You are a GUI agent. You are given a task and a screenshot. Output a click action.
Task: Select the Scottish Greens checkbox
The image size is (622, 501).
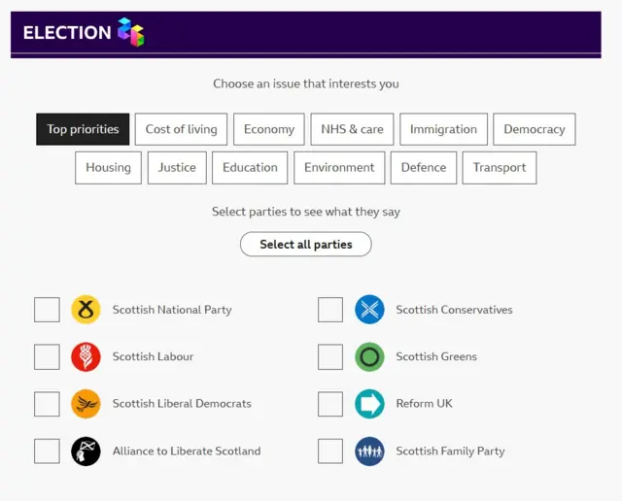tap(330, 356)
